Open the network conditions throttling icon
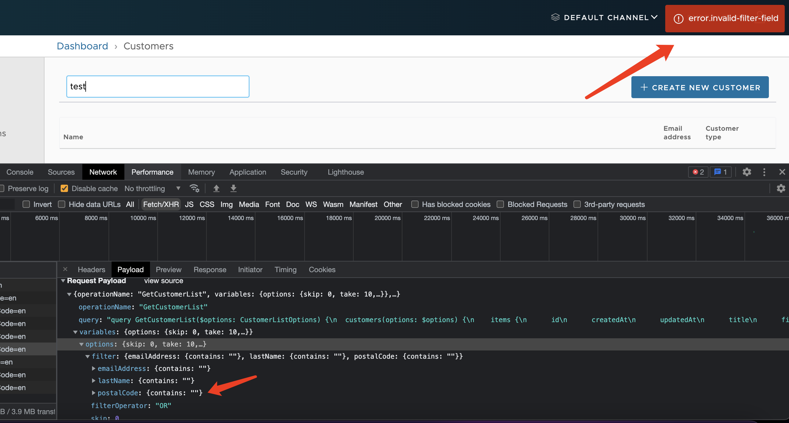The width and height of the screenshot is (789, 423). (195, 188)
